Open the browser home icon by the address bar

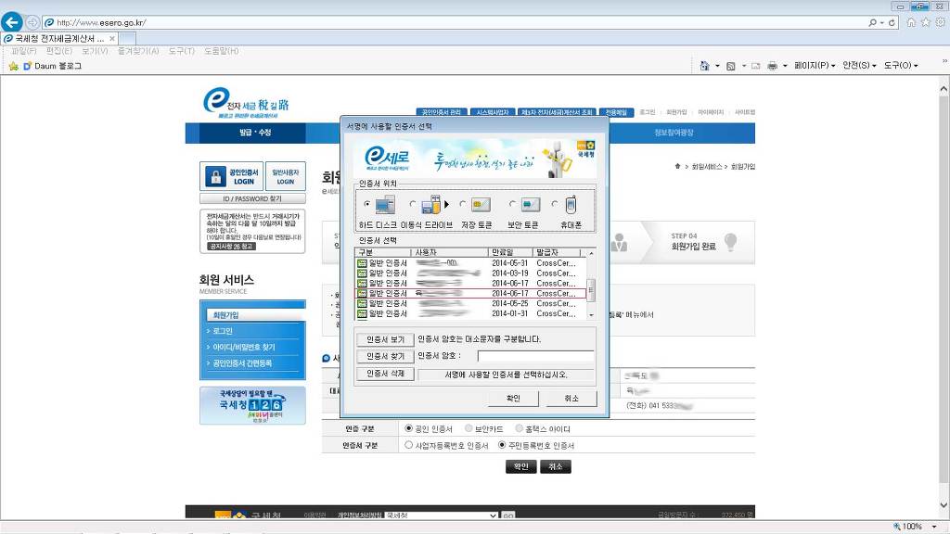(911, 22)
